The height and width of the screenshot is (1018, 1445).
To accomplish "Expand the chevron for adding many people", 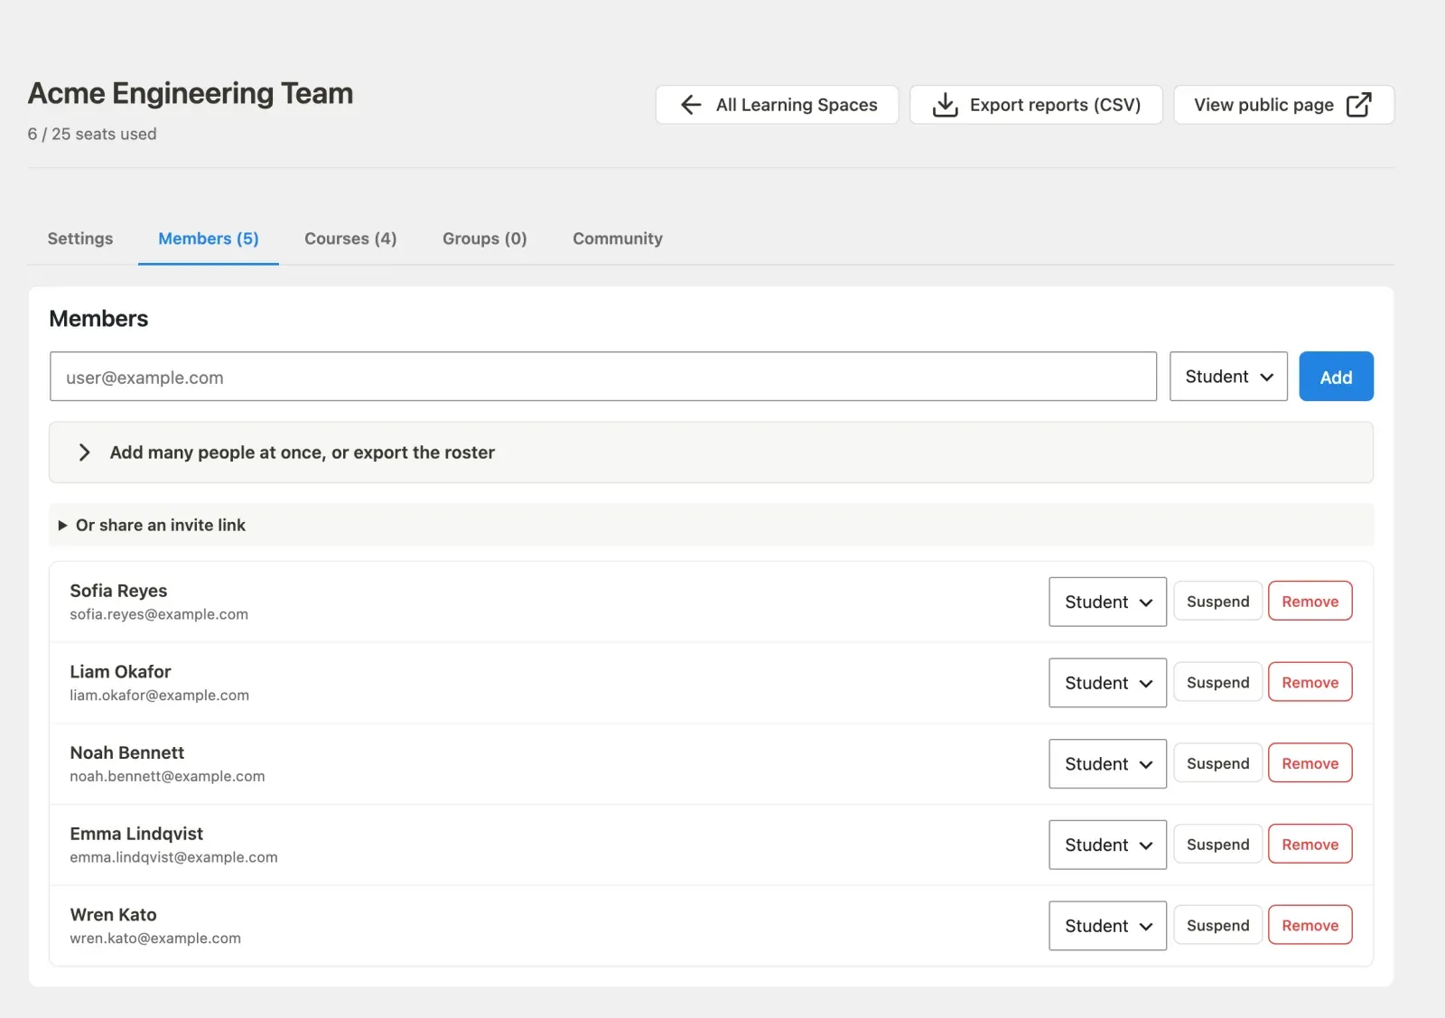I will [84, 453].
